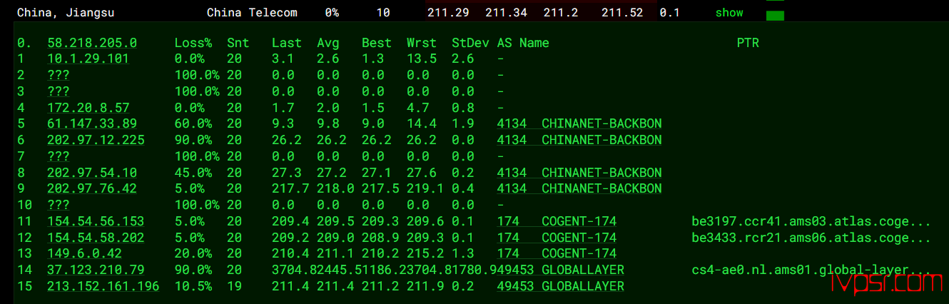
Task: Click the 45.0% loss value at hop 8
Action: (x=193, y=173)
